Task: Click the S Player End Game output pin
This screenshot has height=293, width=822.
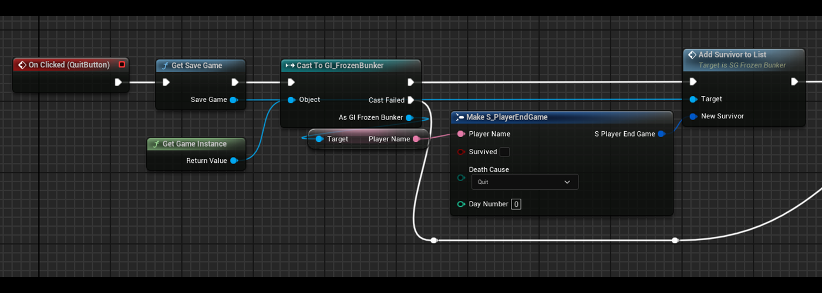Action: [x=661, y=134]
